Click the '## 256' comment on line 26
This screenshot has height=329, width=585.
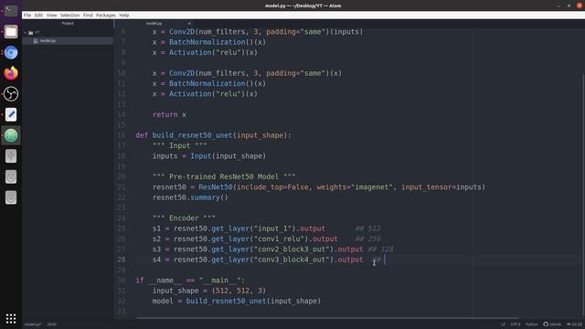click(367, 239)
